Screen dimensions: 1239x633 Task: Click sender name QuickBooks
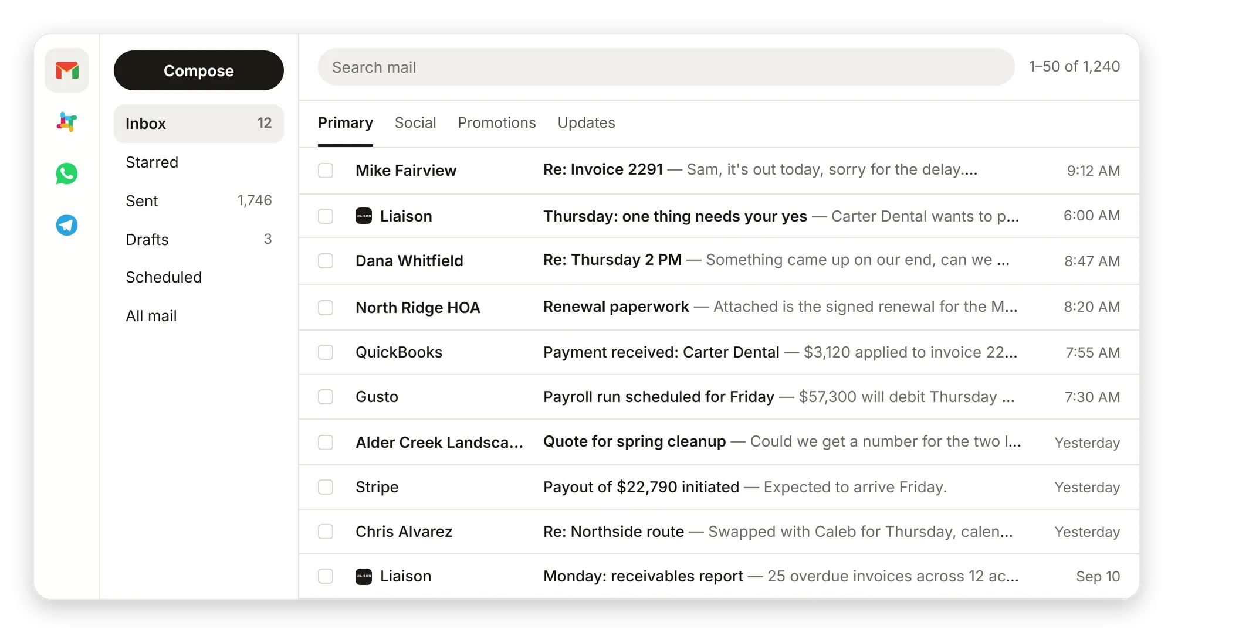[x=399, y=352]
